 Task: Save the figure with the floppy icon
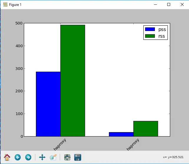[x=78, y=157]
